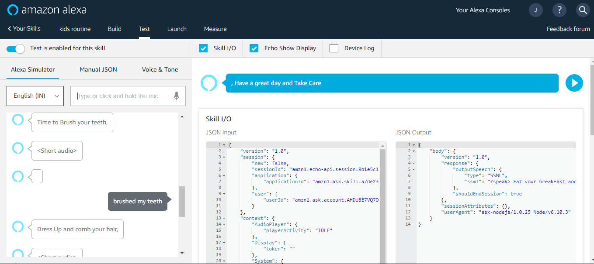Open the Launch tab

(177, 29)
